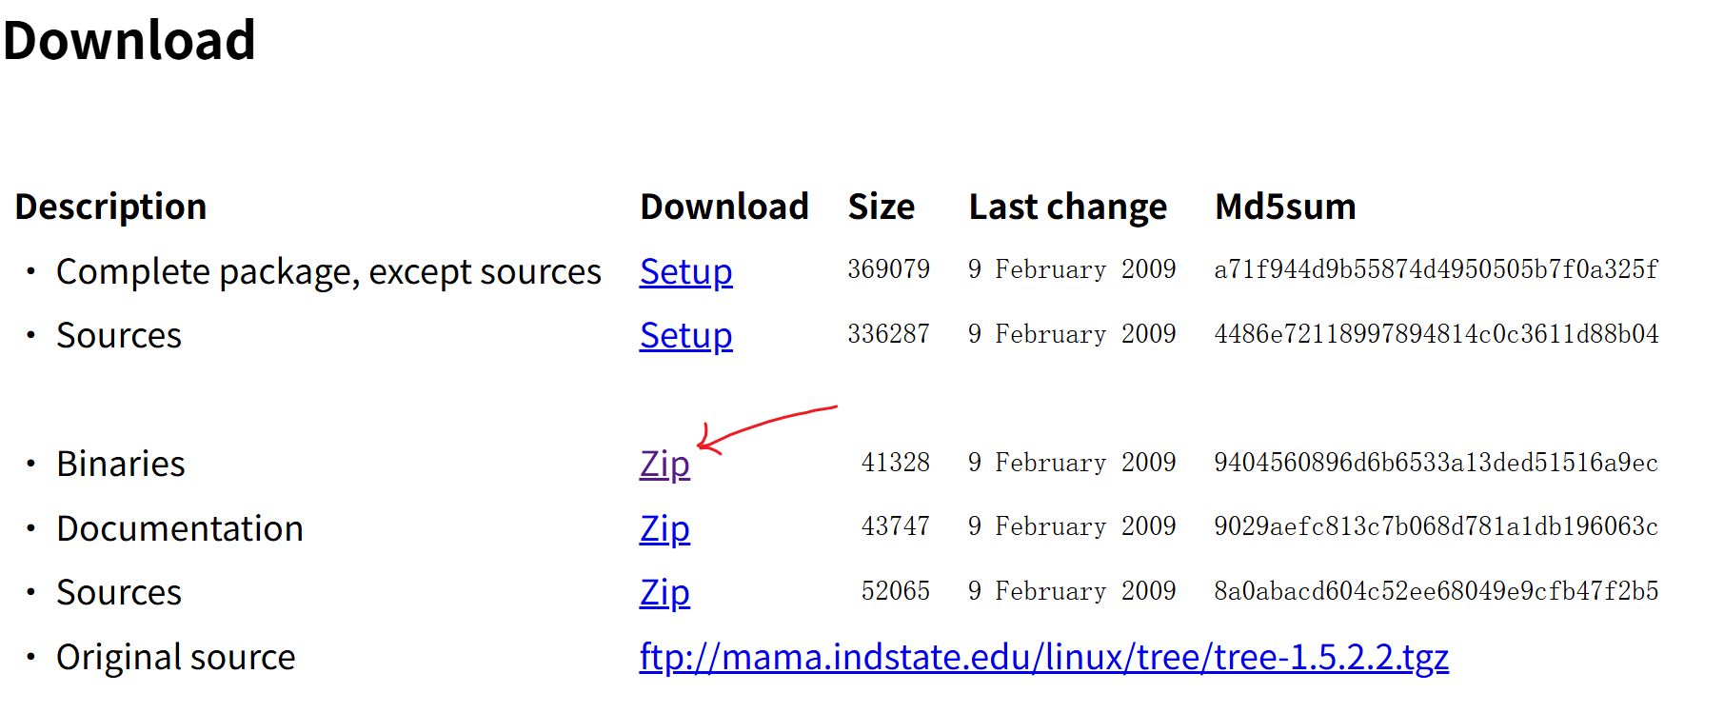Click the md5sum of the Binaries Zip
This screenshot has width=1724, height=713.
1436,464
